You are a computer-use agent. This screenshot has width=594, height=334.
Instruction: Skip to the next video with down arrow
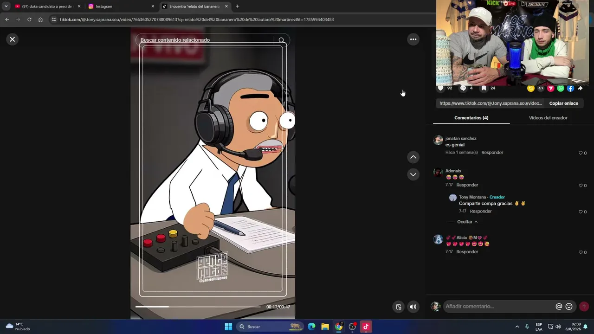pos(413,174)
